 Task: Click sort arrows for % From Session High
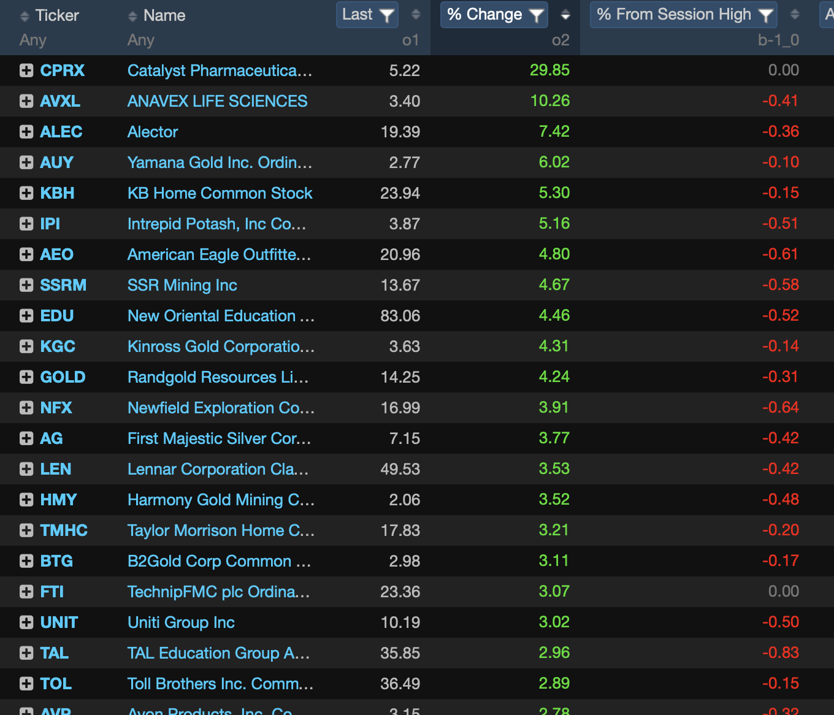click(x=795, y=14)
